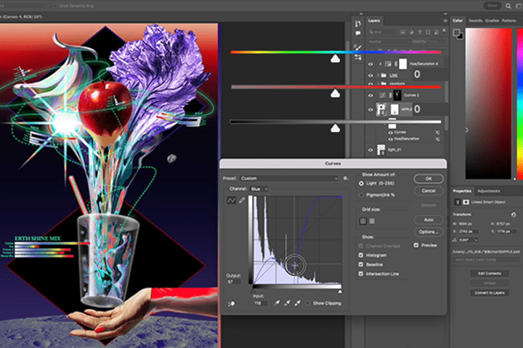Pick a color in the red color field
Screen dimensions: 523x348
pos(488,104)
